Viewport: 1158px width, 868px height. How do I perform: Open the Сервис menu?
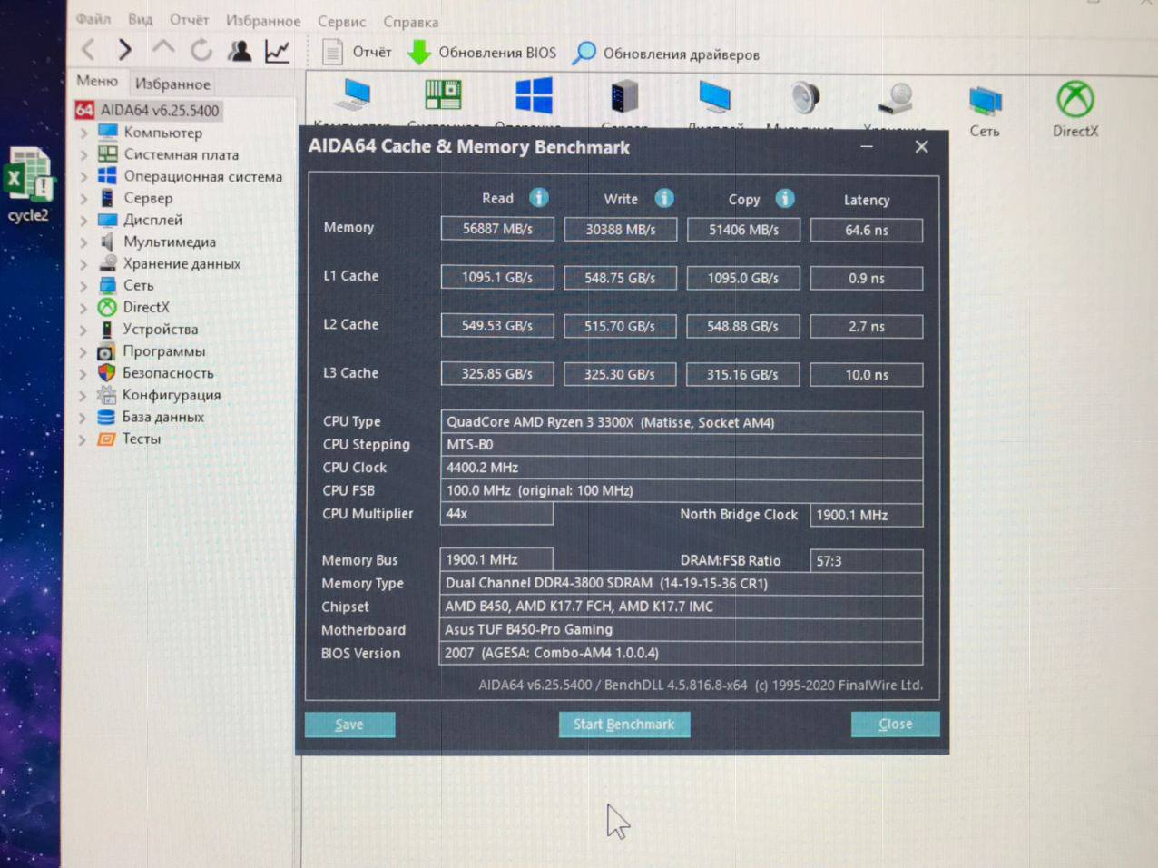(x=341, y=21)
